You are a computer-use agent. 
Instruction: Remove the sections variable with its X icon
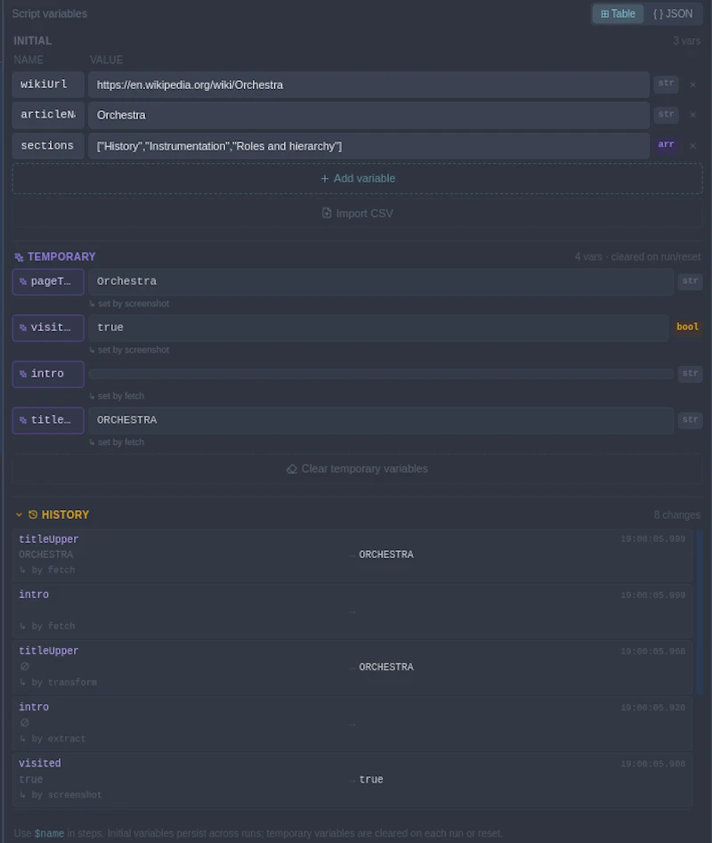[692, 146]
